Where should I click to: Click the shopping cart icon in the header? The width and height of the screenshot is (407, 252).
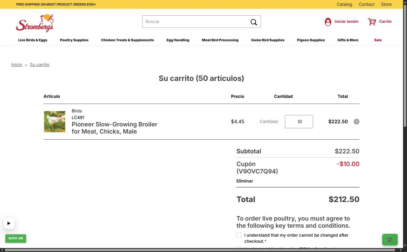372,22
